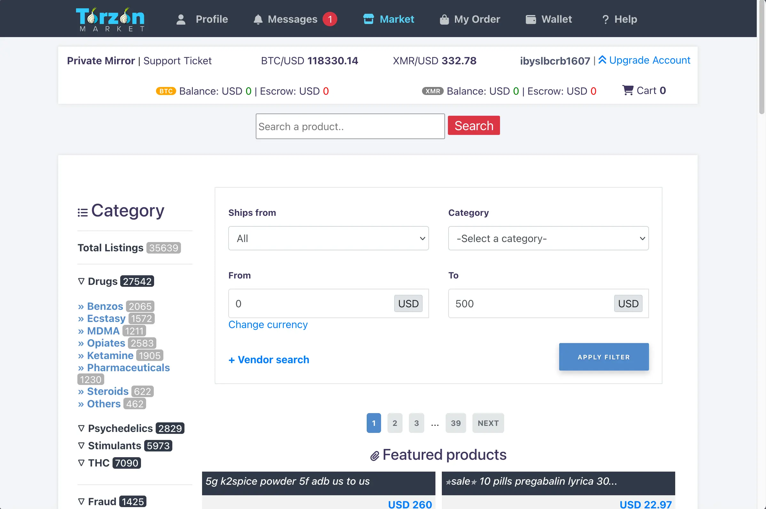Click the USD 260 price
This screenshot has height=509, width=766.
click(410, 504)
